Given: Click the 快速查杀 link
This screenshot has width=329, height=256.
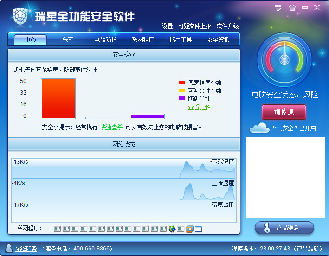Looking at the screenshot, I should [112, 127].
